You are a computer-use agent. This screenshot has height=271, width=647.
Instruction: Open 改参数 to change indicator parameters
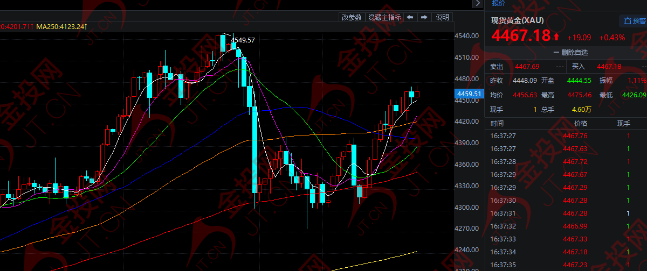click(352, 17)
